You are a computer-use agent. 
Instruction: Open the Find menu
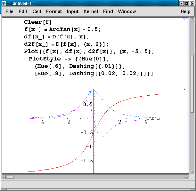pos(108,12)
